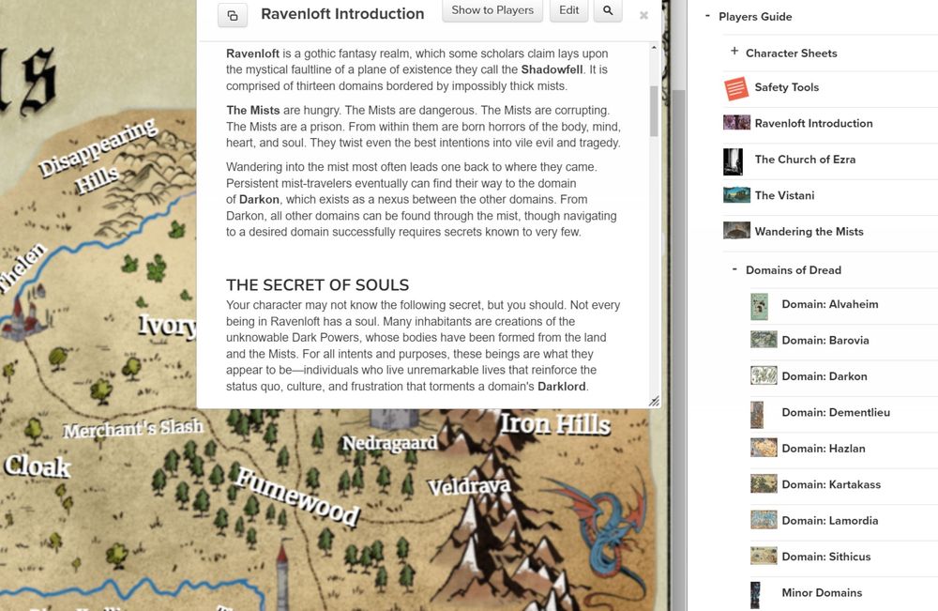Click bold word Darklord in handout
This screenshot has height=611, width=938.
pos(562,386)
